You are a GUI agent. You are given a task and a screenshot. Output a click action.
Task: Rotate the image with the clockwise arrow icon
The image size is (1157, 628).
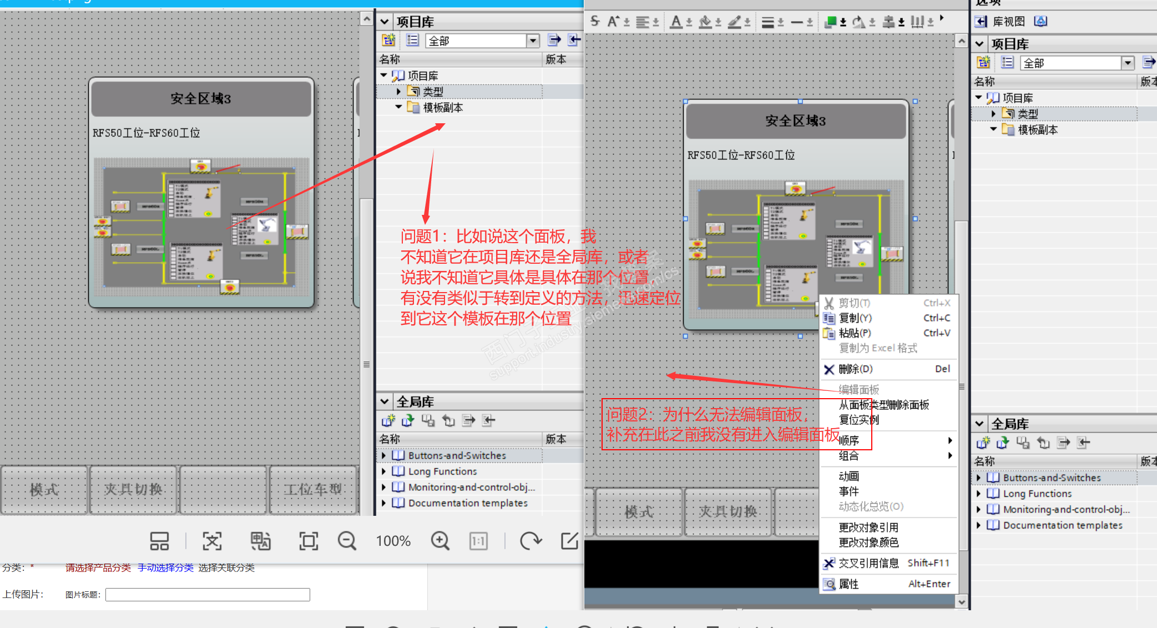[530, 540]
